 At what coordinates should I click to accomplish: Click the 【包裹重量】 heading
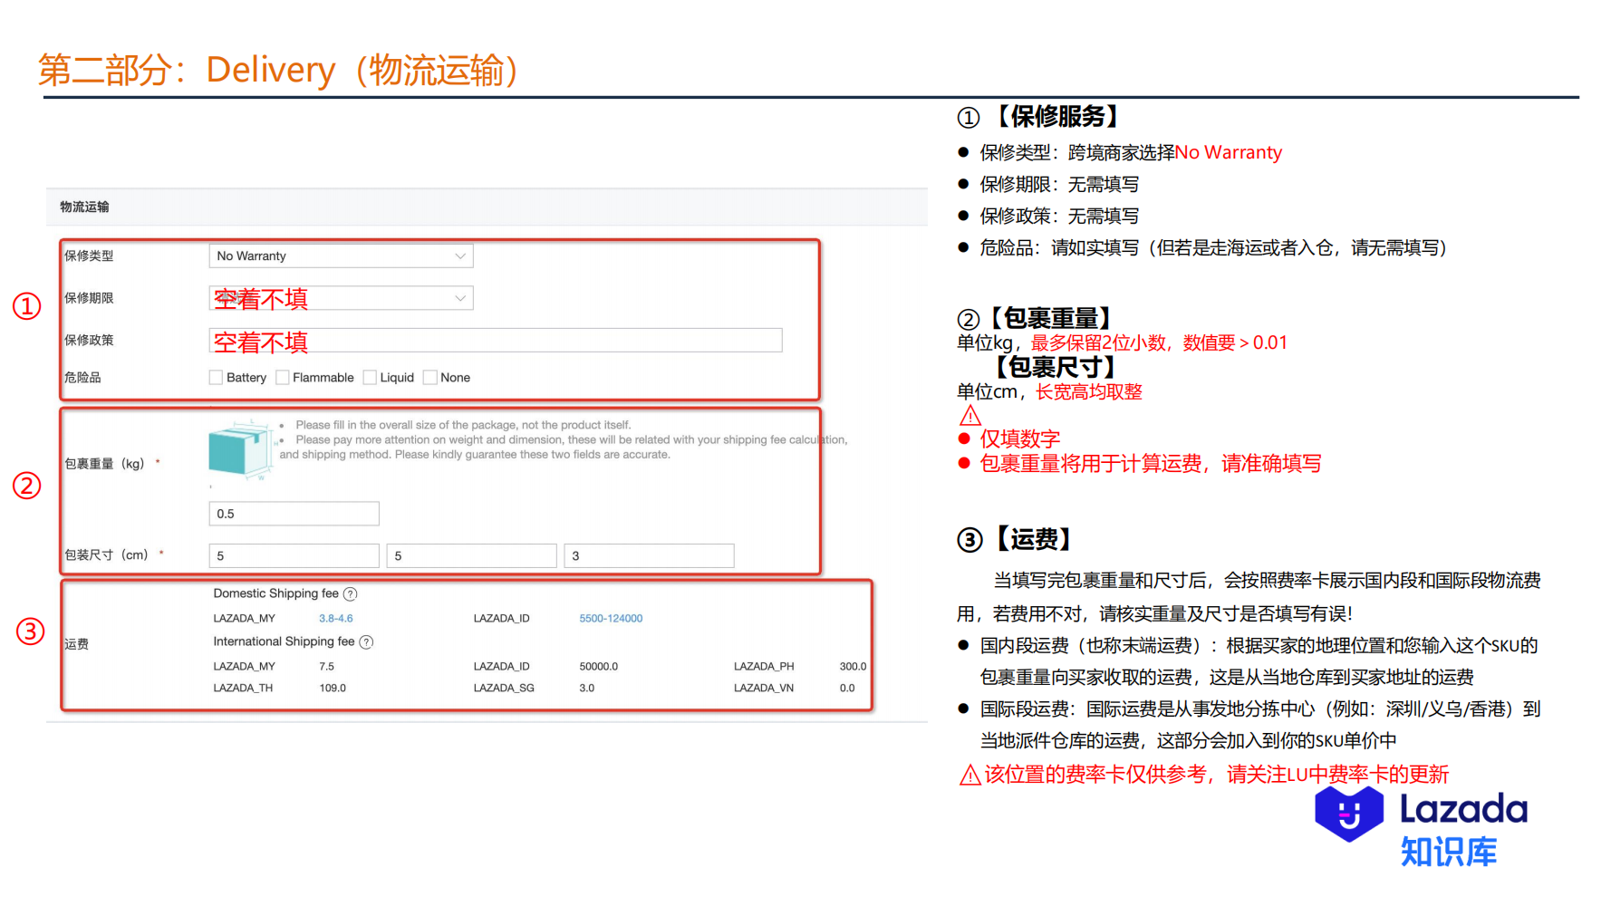pos(1051,319)
